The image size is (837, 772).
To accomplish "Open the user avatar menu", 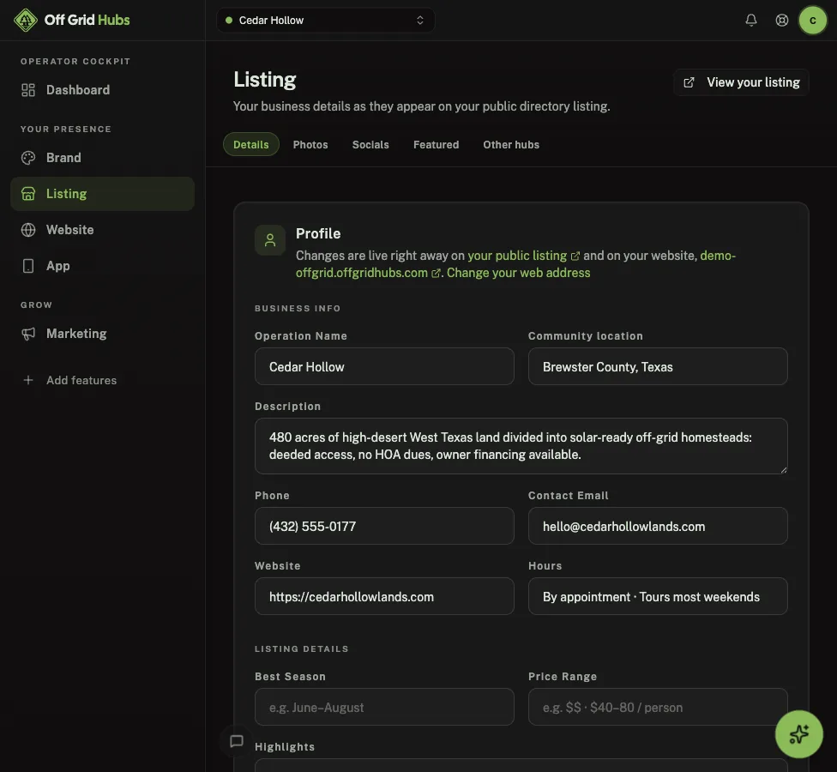I will [812, 21].
